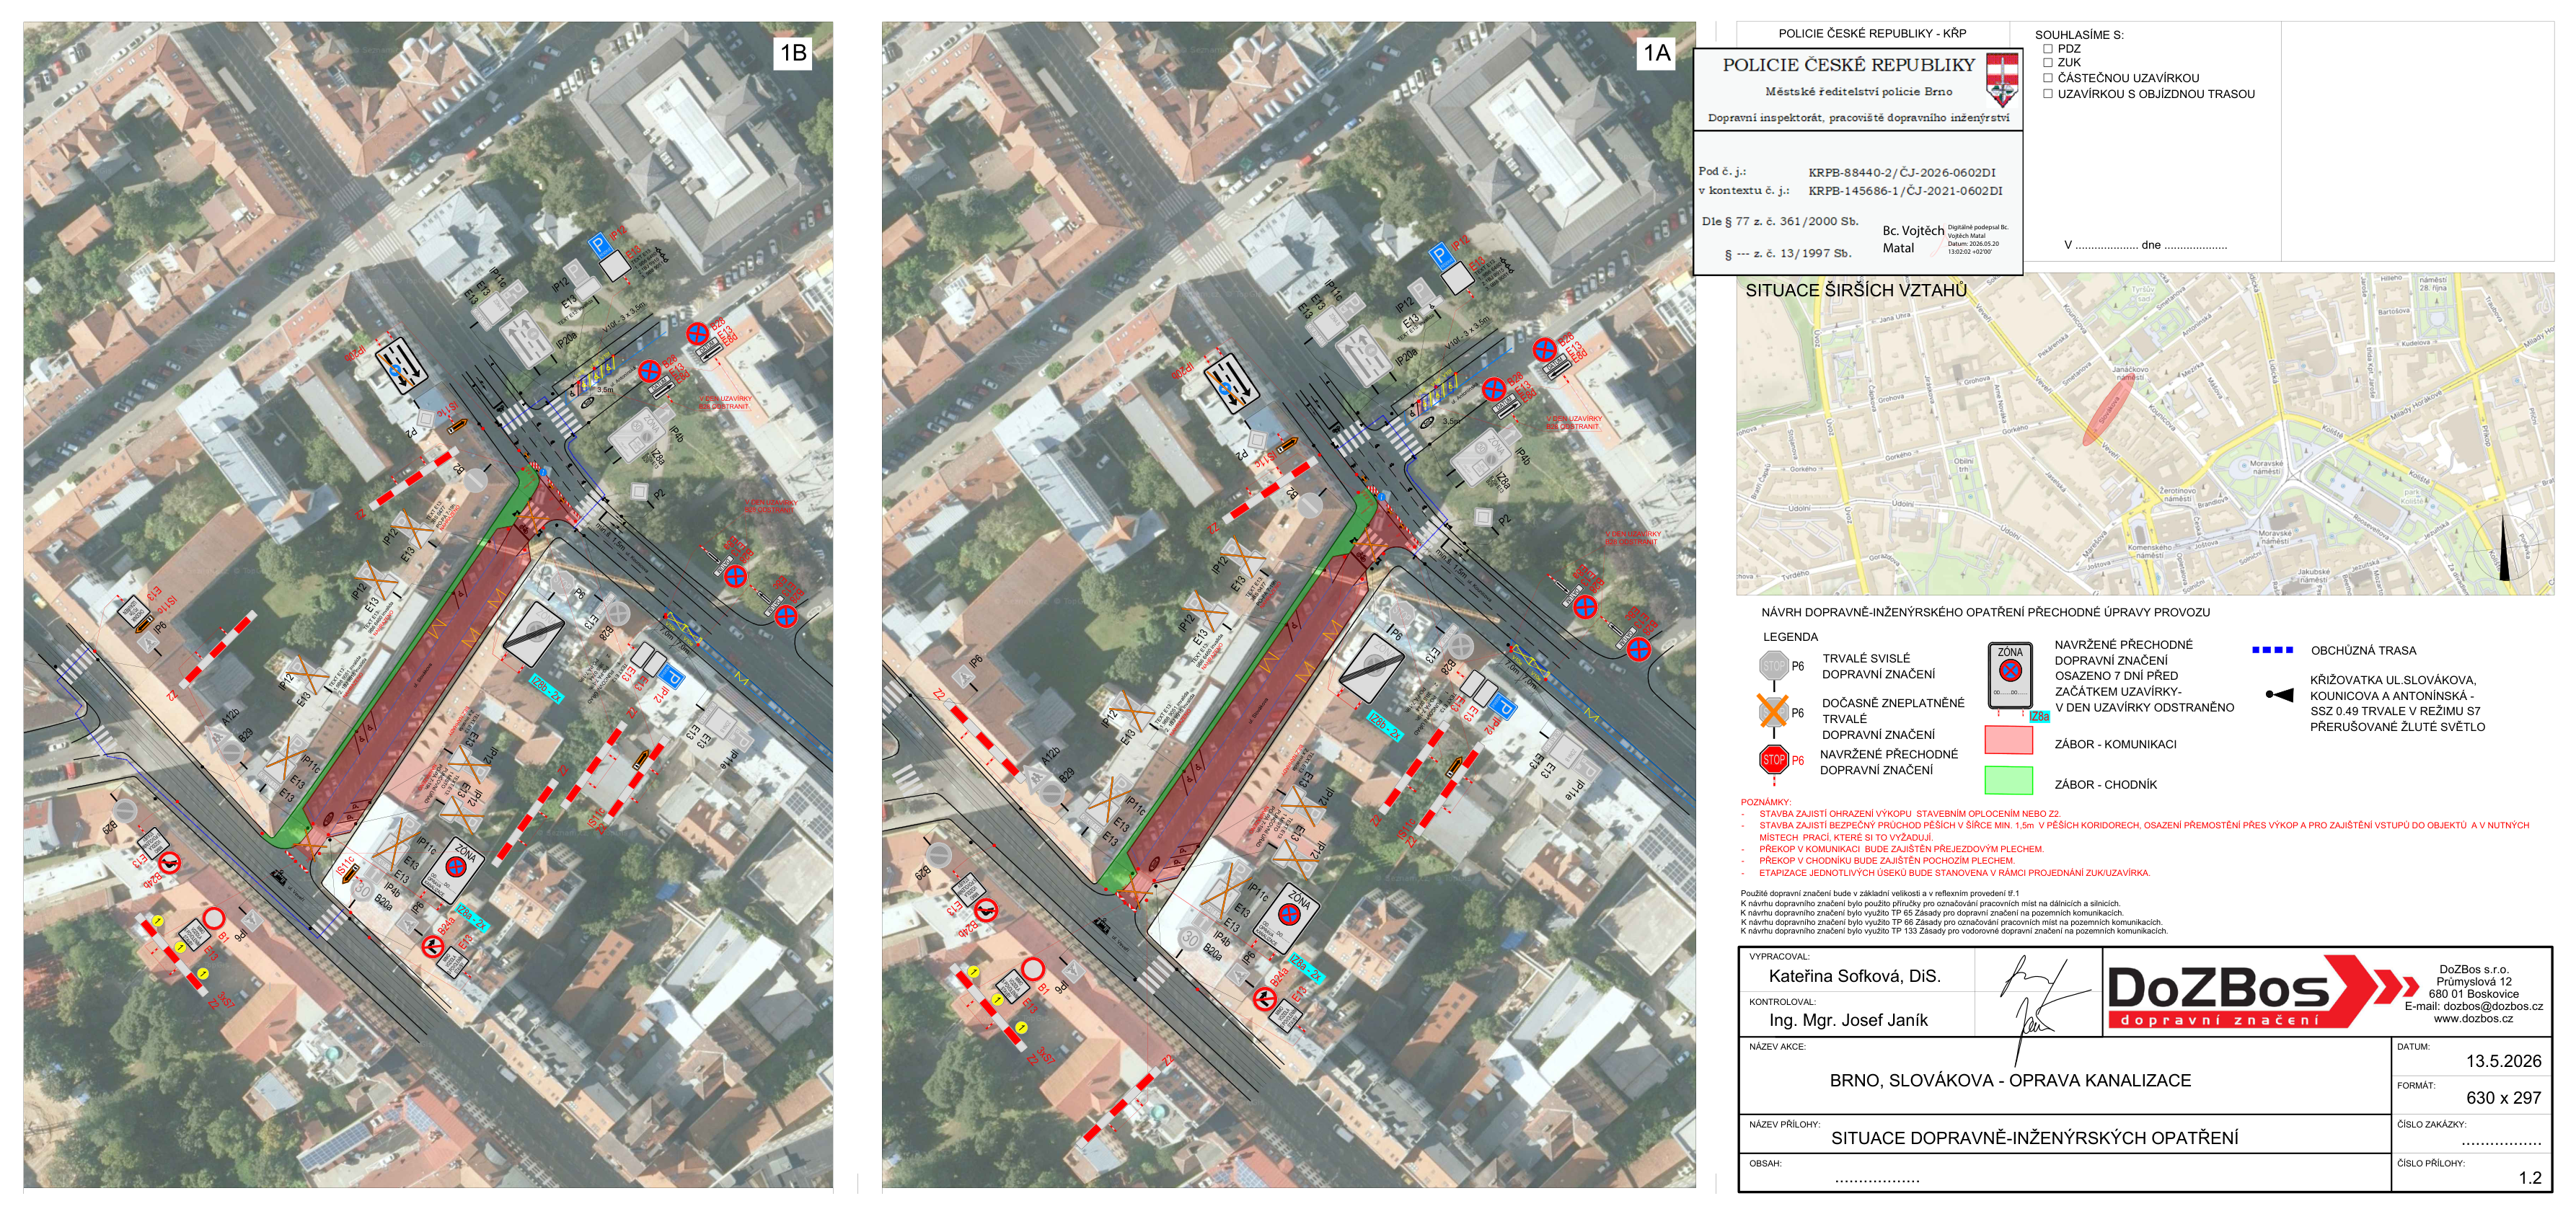Click the cyan IZ8b - 2x tag in map 1B
Image resolution: width=2576 pixels, height=1214 pixels.
[x=545, y=690]
